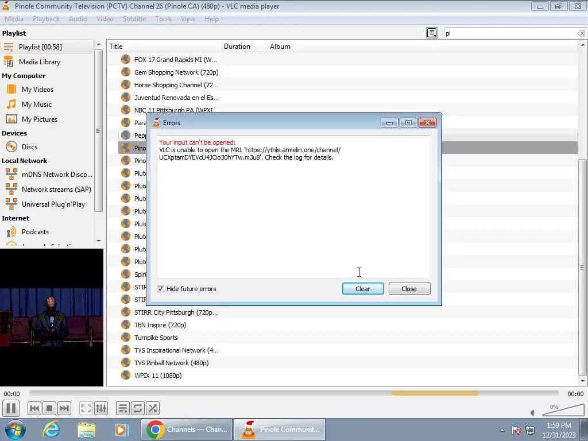Open the Audio menu

click(x=78, y=19)
